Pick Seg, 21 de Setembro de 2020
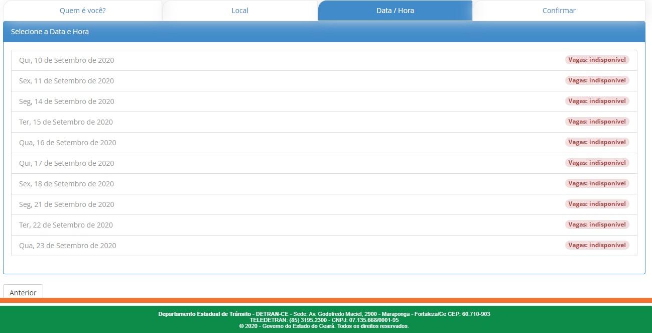652x333 pixels. 67,204
